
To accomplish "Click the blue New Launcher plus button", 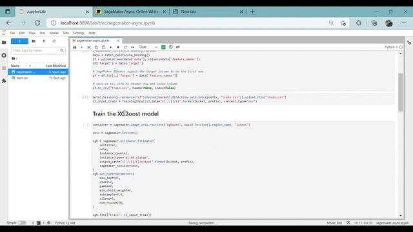I will (x=19, y=41).
